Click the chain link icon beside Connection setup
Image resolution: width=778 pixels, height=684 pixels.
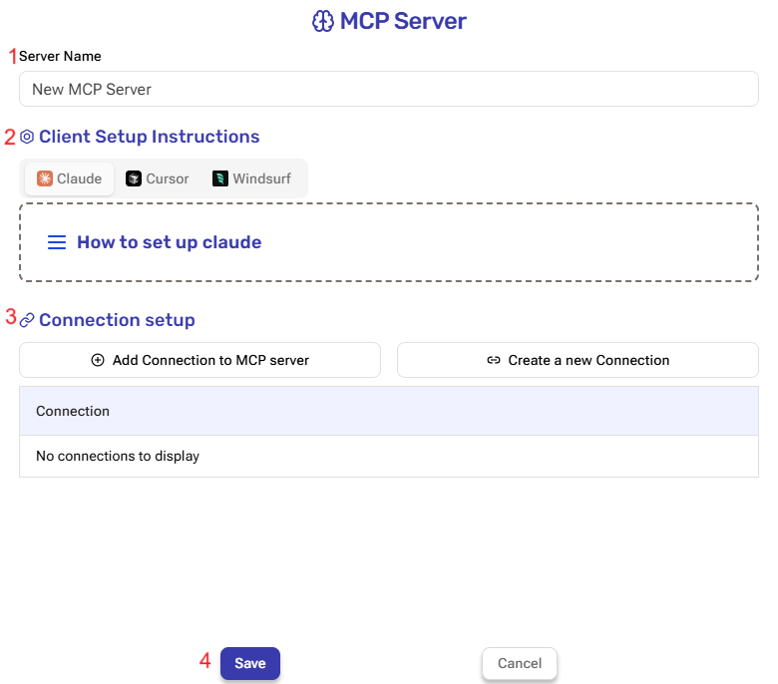[27, 320]
